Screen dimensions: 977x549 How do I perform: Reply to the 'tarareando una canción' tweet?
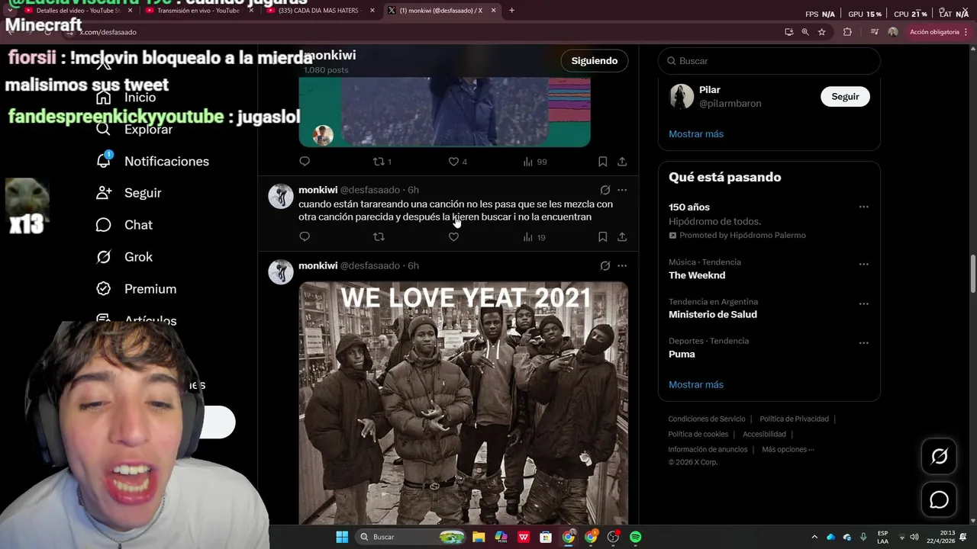tap(305, 237)
